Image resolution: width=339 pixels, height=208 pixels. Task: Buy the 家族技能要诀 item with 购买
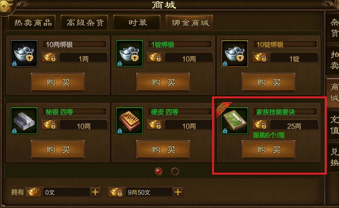268,149
